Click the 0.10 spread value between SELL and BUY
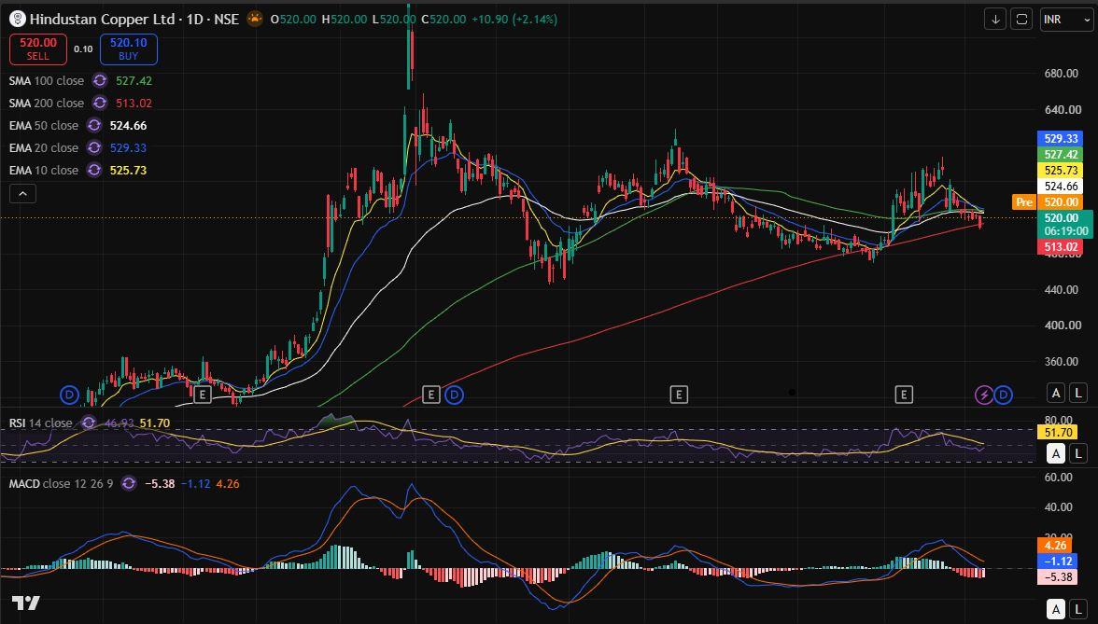 pyautogui.click(x=83, y=49)
